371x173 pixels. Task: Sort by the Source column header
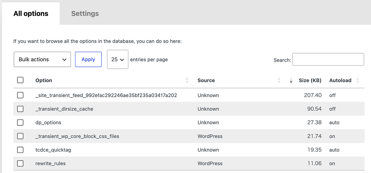(206, 80)
